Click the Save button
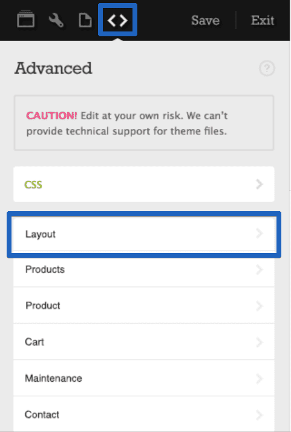The image size is (291, 432). [x=205, y=20]
